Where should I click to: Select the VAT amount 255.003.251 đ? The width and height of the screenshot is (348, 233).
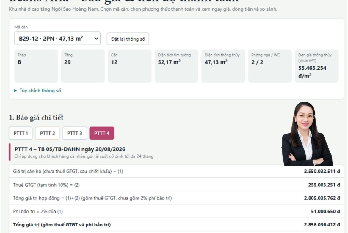324,185
